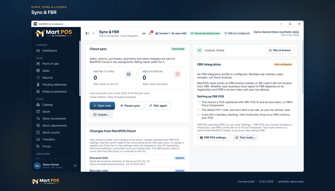Image resolution: width=335 pixels, height=191 pixels.
Task: Collapse the sidebar with the panel toggle icon
Action: pos(87,33)
